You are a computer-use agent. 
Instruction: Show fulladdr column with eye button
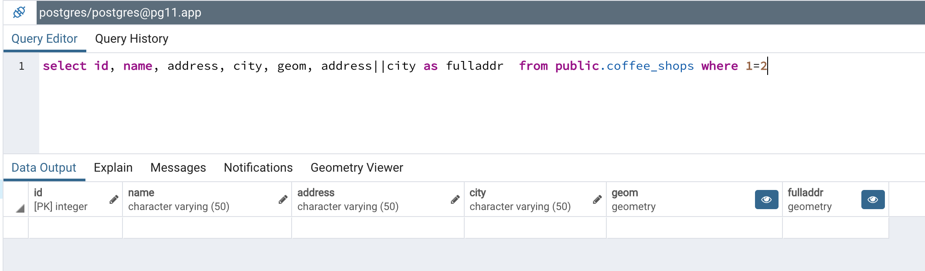[873, 200]
